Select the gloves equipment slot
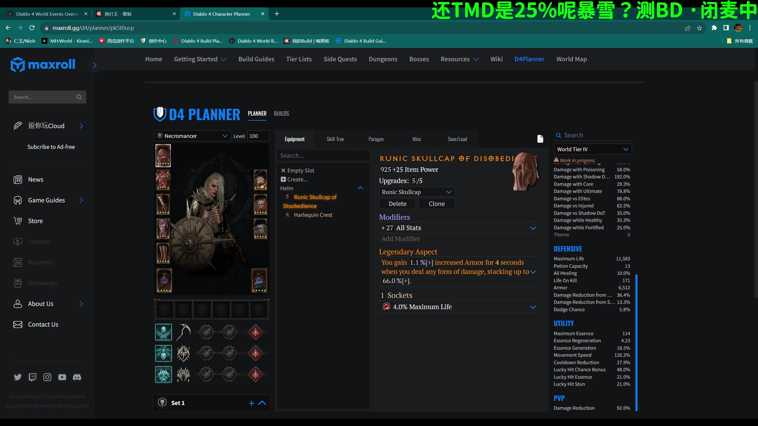758x426 pixels. tap(163, 204)
